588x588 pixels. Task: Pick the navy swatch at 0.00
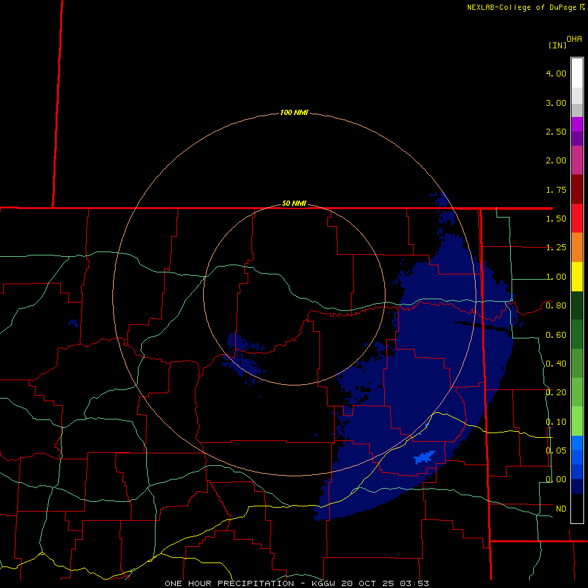pos(577,487)
